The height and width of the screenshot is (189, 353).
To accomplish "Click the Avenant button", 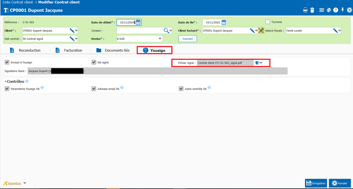I will click(188, 39).
